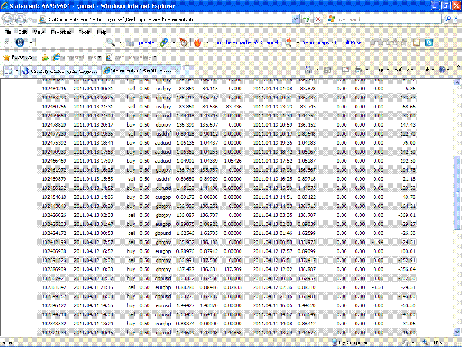Stop loading with the red X button
The height and width of the screenshot is (347, 462).
coord(318,19)
